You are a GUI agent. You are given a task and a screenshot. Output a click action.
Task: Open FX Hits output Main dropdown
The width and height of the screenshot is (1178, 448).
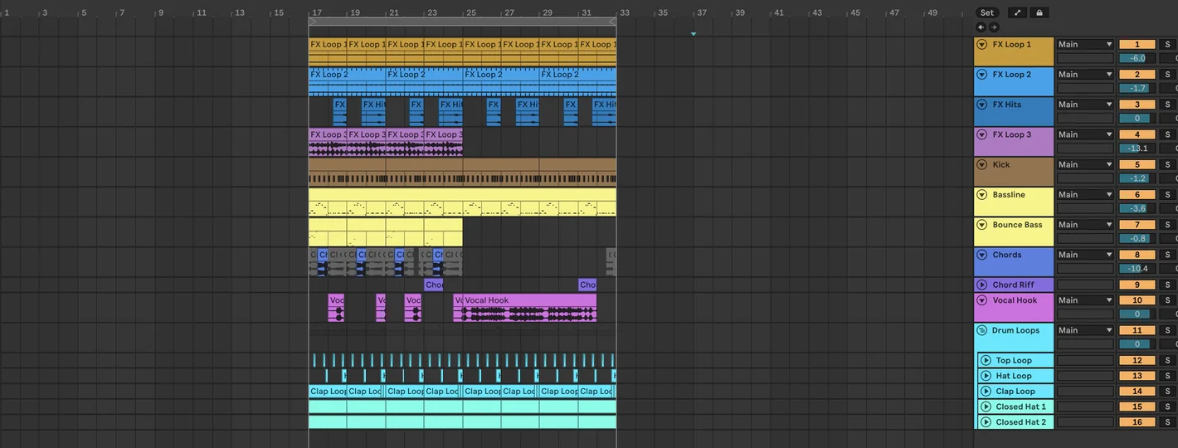point(1085,105)
